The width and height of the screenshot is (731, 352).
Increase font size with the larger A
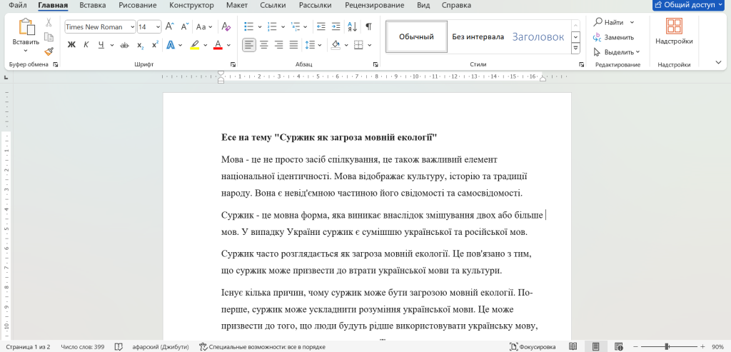click(x=170, y=26)
